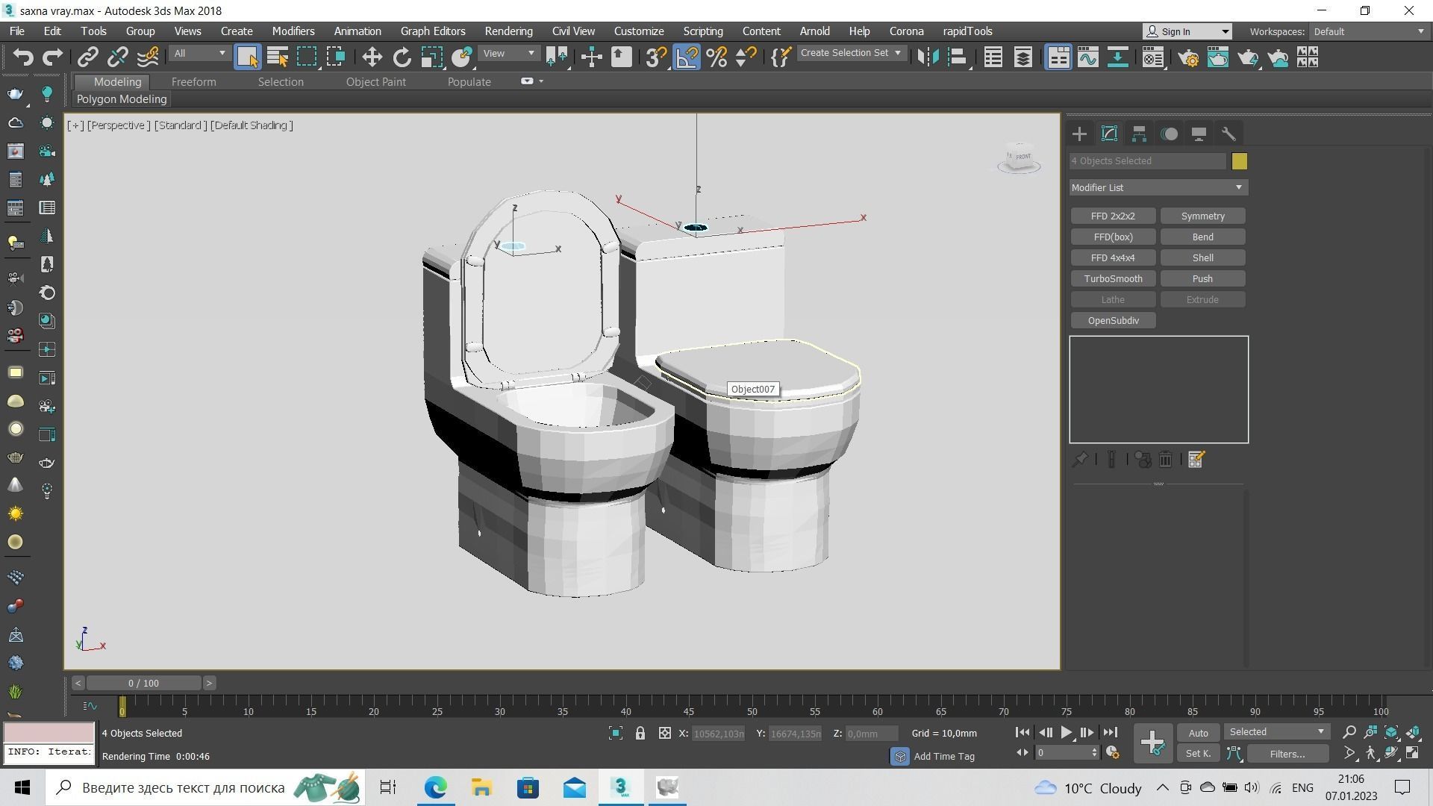This screenshot has height=806, width=1433.
Task: Open the Create panel tab
Action: [x=1079, y=134]
